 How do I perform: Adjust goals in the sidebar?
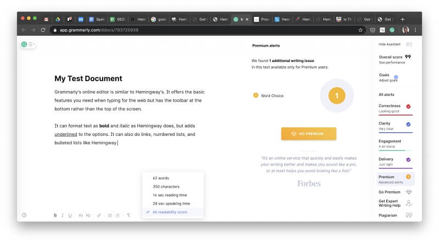(389, 77)
